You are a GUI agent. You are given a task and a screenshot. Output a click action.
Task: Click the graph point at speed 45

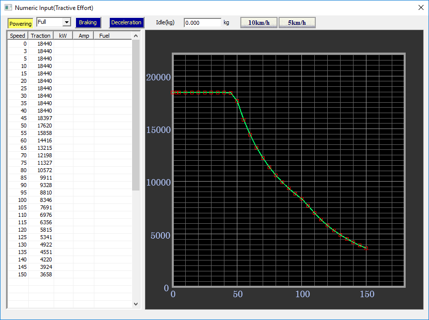tap(231, 93)
